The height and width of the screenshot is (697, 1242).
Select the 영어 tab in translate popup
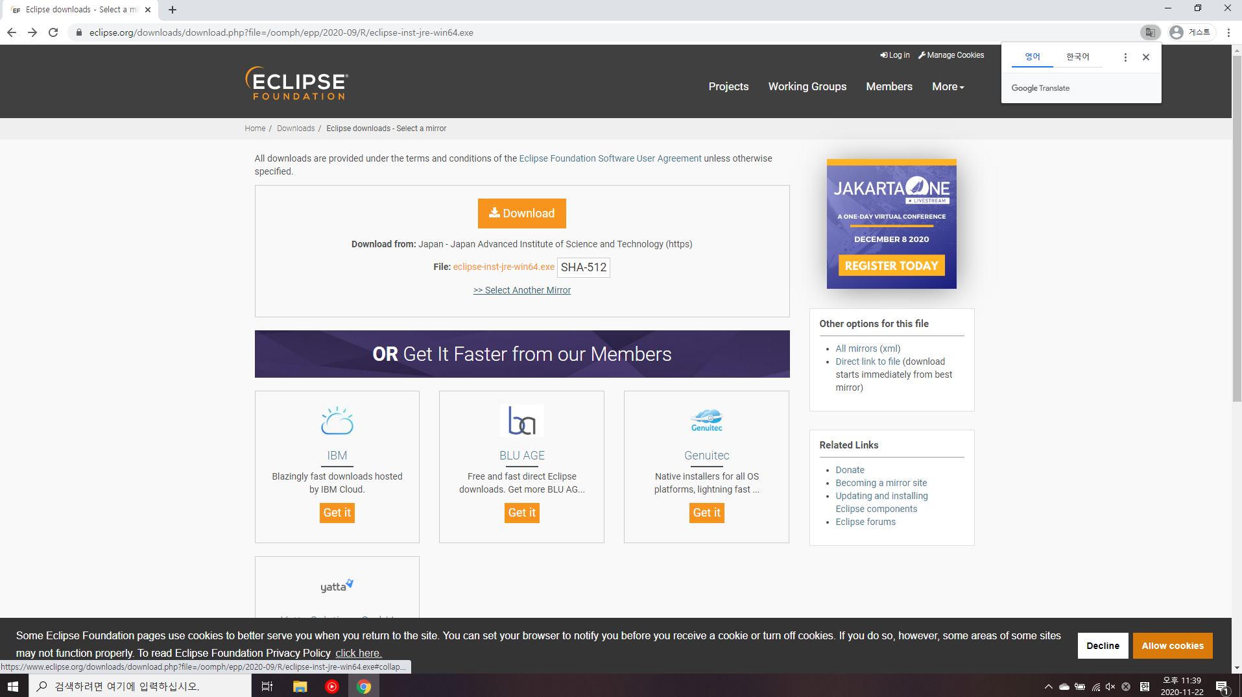(x=1033, y=57)
